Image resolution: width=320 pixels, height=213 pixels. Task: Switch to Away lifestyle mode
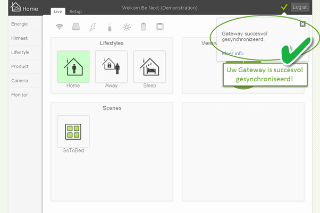coord(112,67)
